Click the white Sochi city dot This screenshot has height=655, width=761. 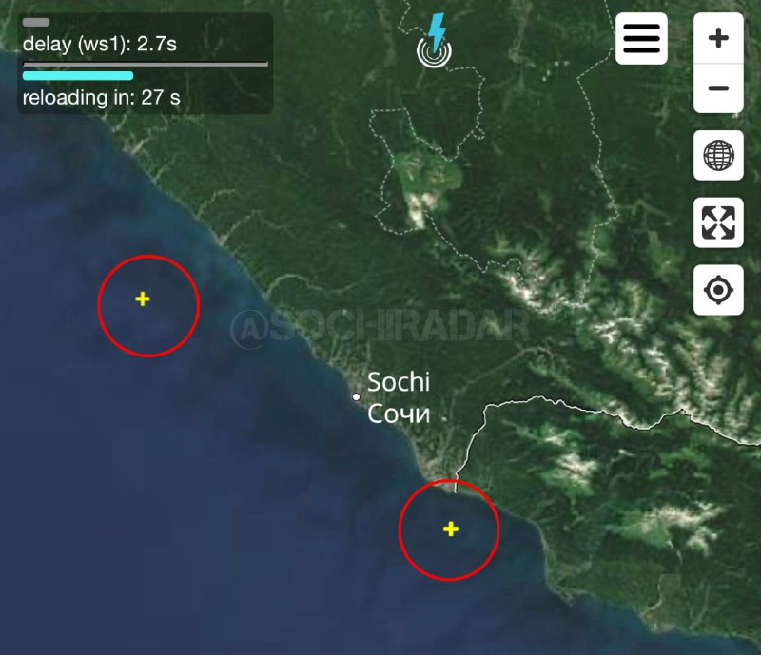[x=356, y=396]
